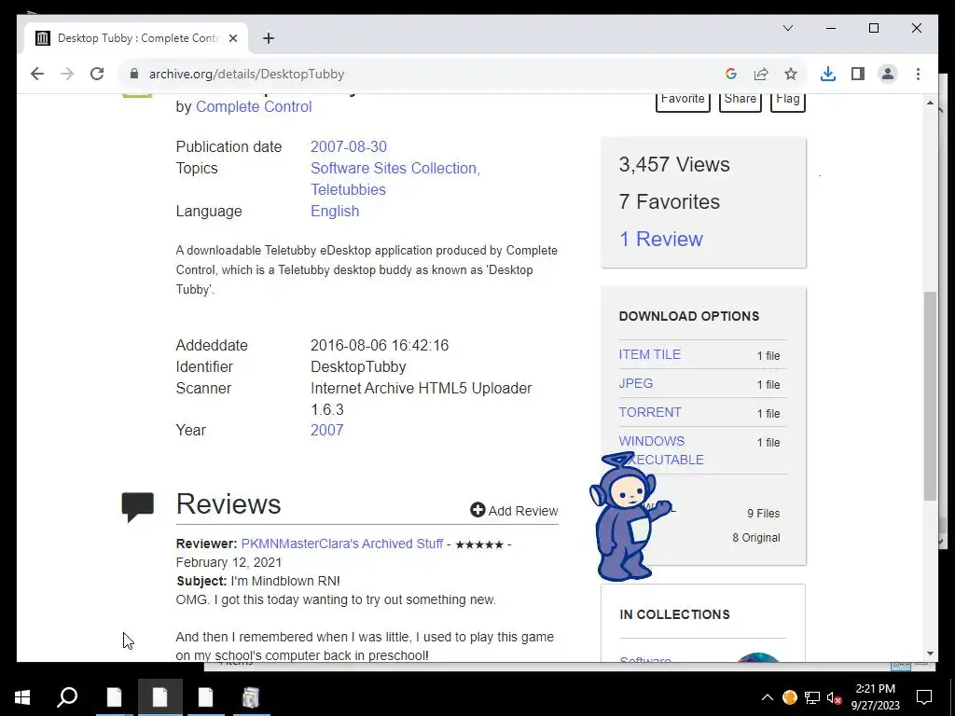Screen dimensions: 955x716
Task: Open the active second taskbar document icon
Action: coord(159,697)
